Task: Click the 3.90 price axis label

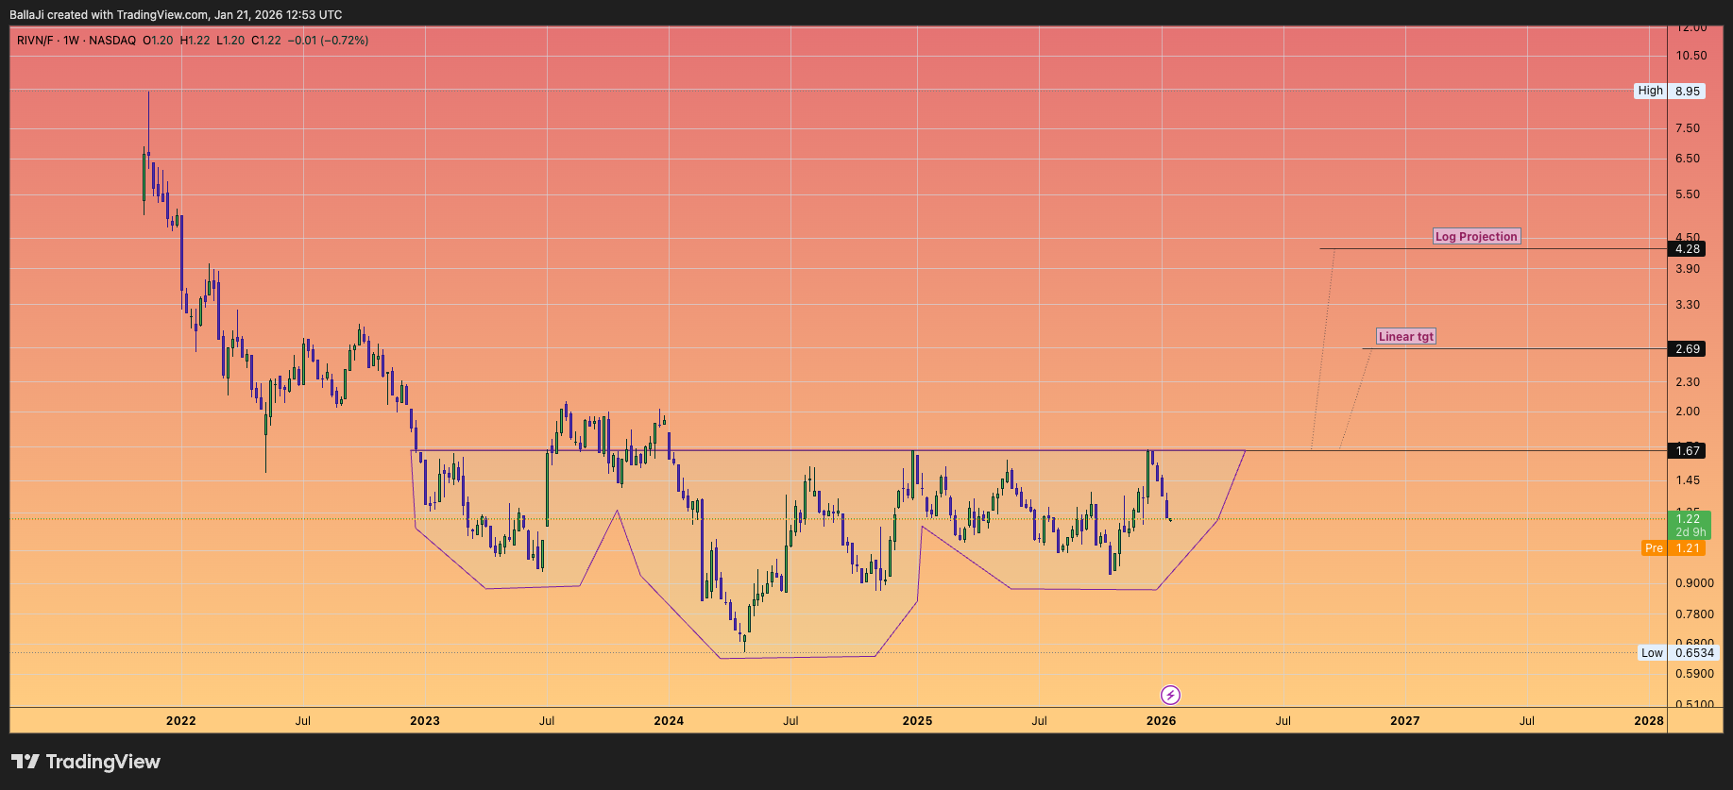Action: point(1688,269)
